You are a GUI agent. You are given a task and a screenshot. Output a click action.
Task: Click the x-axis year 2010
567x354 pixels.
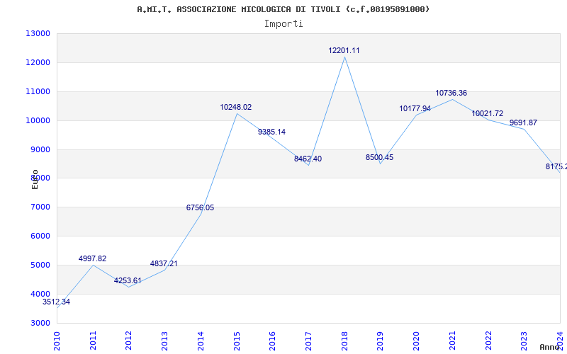[x=57, y=341]
